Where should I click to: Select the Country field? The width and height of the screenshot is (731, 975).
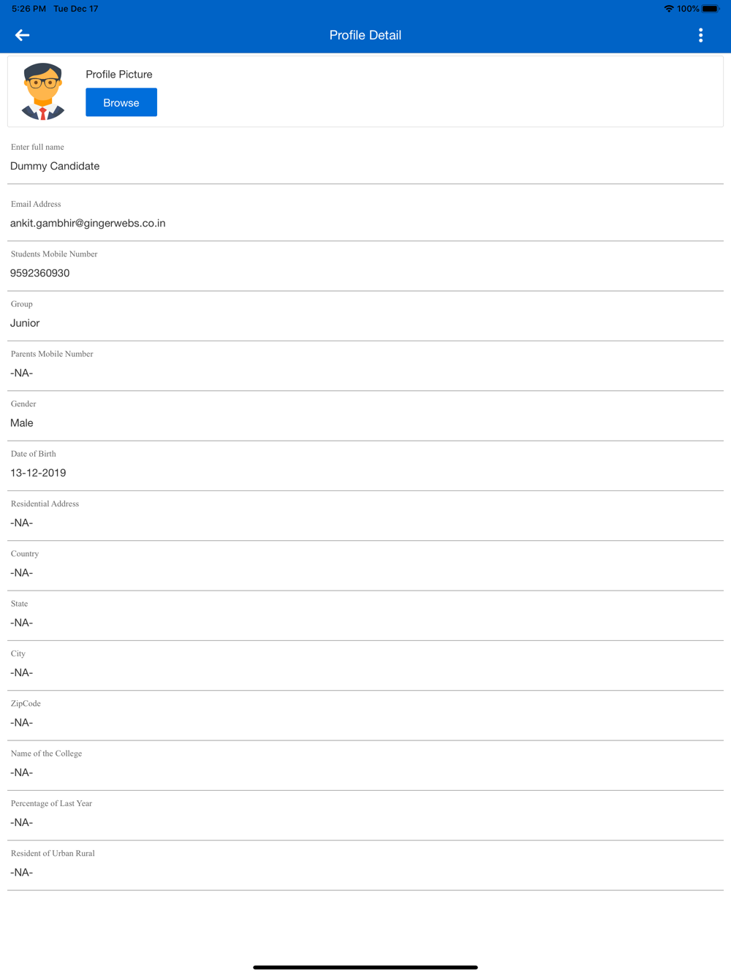[x=365, y=573]
